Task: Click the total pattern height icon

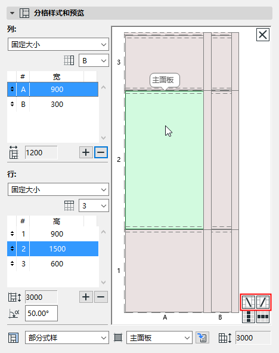Action: tap(14, 297)
